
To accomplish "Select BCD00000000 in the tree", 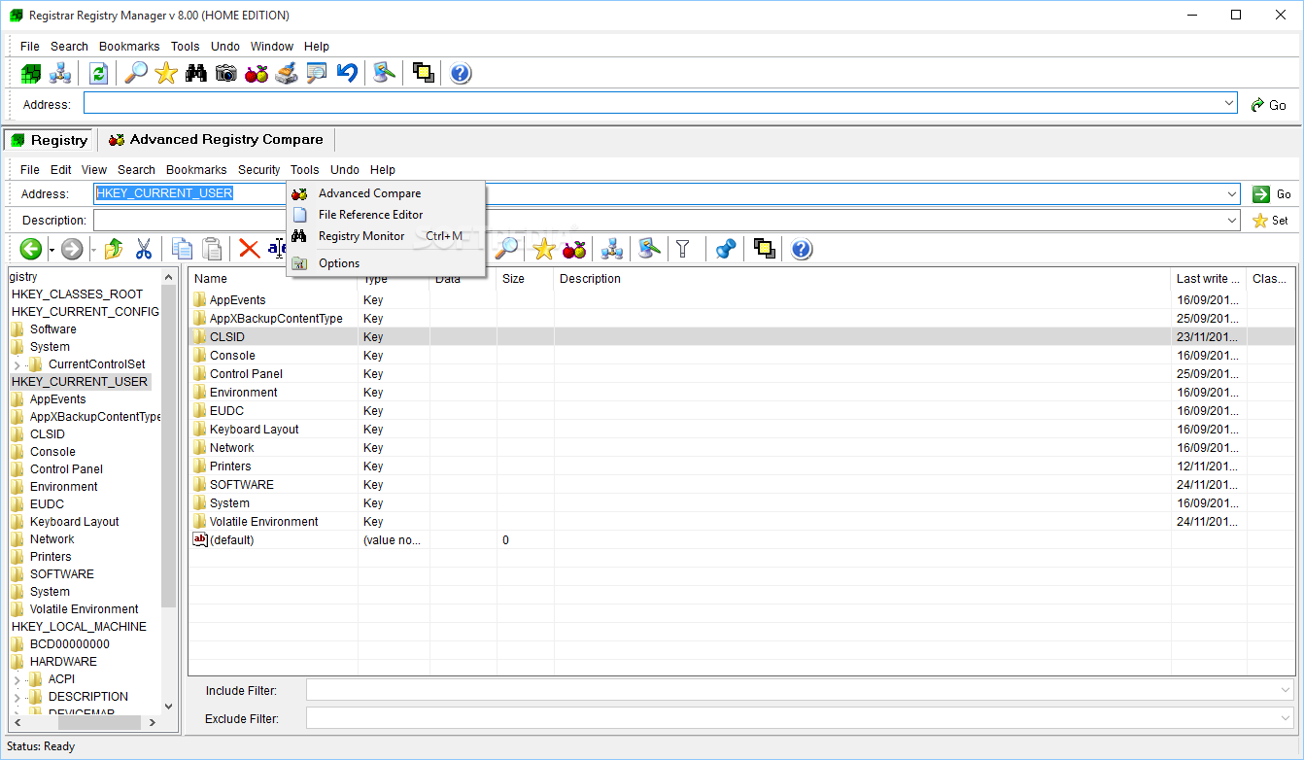I will [69, 644].
